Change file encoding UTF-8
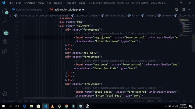 click(150, 101)
